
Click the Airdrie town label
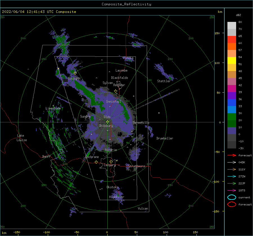(x=111, y=150)
